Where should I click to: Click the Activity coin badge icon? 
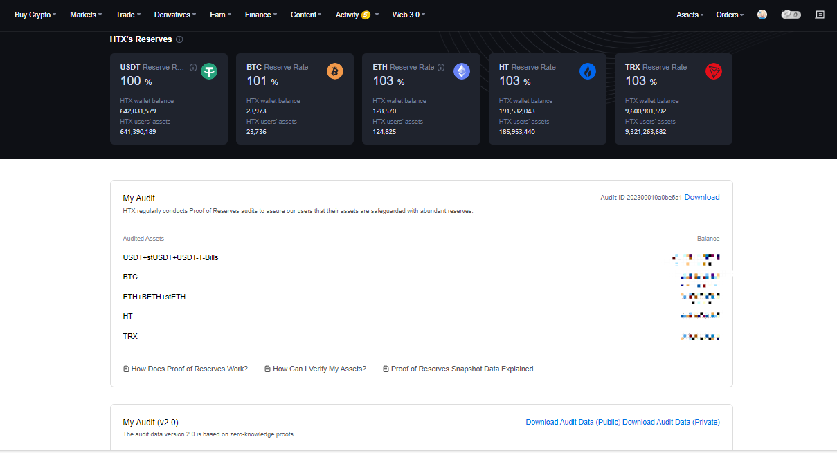[366, 15]
